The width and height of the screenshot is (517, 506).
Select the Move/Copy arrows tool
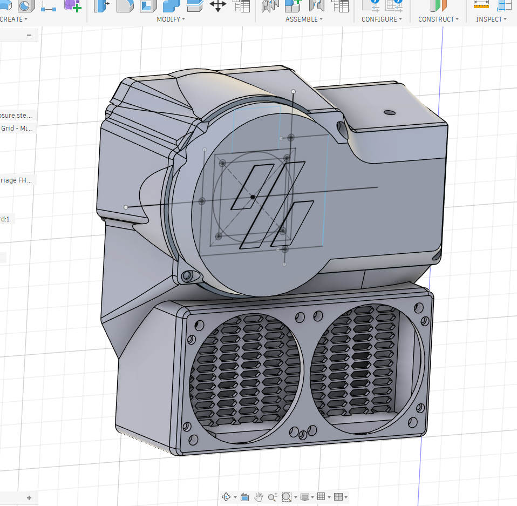(x=218, y=6)
